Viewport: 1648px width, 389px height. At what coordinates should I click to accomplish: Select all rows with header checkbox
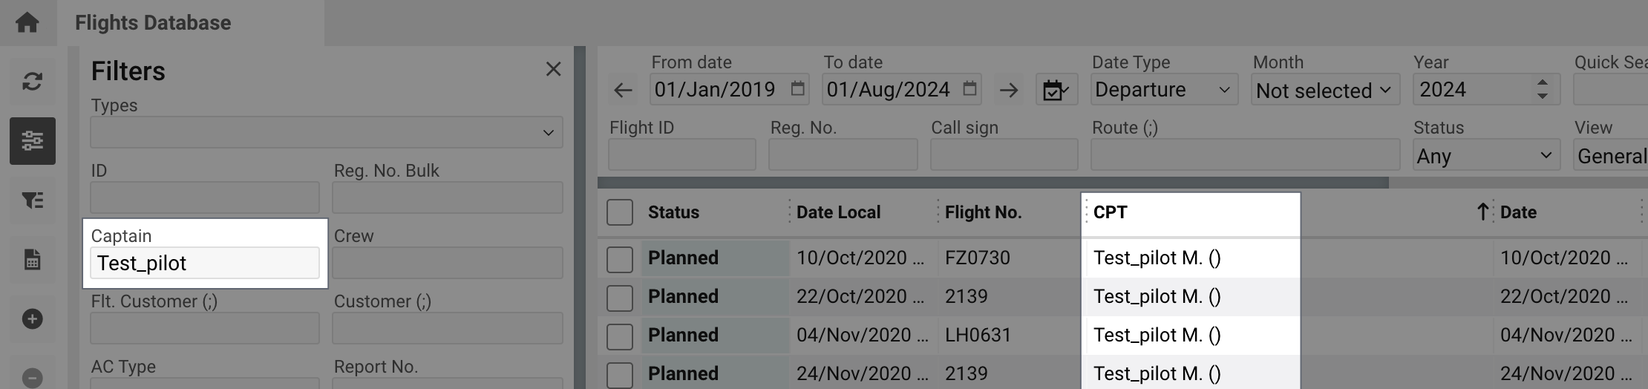pos(620,212)
